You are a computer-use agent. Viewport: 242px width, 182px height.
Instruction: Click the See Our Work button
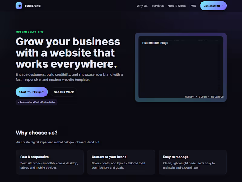coord(64,92)
